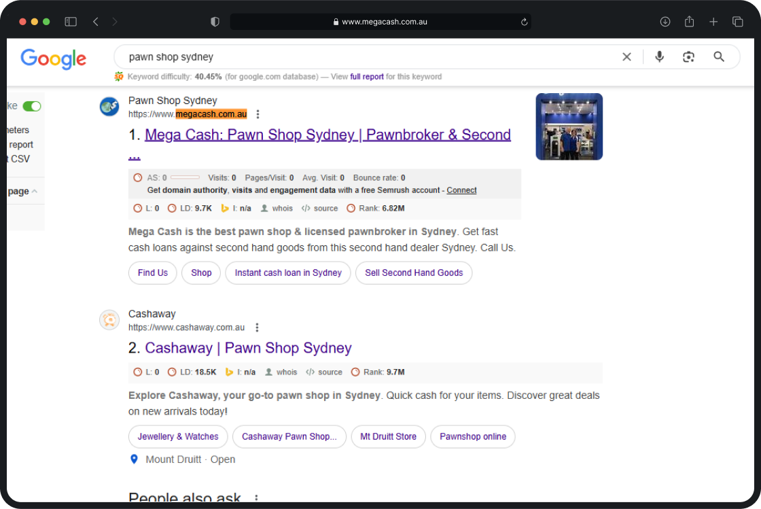Click the Bing index icon in Cashaway row
Image resolution: width=761 pixels, height=509 pixels.
pyautogui.click(x=229, y=372)
